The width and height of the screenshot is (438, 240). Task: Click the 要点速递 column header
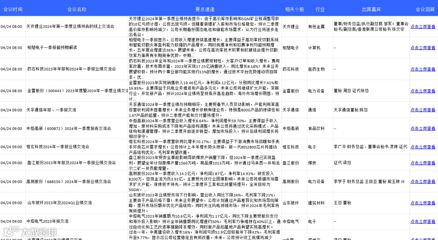tap(205, 9)
